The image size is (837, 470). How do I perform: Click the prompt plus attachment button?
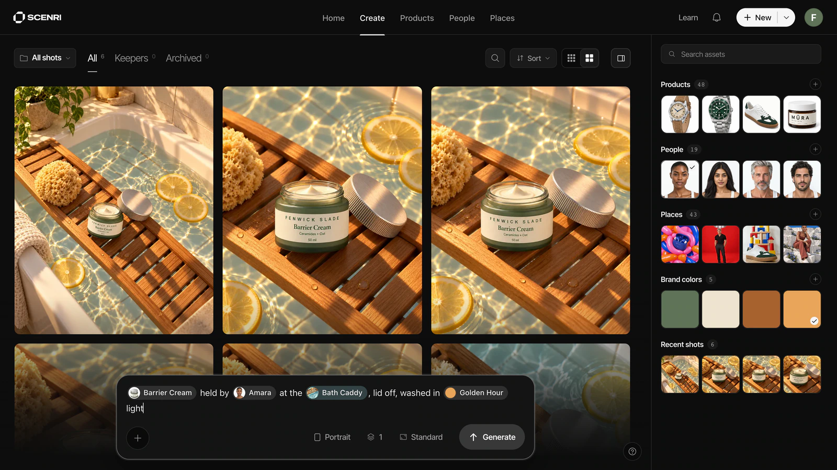click(138, 438)
